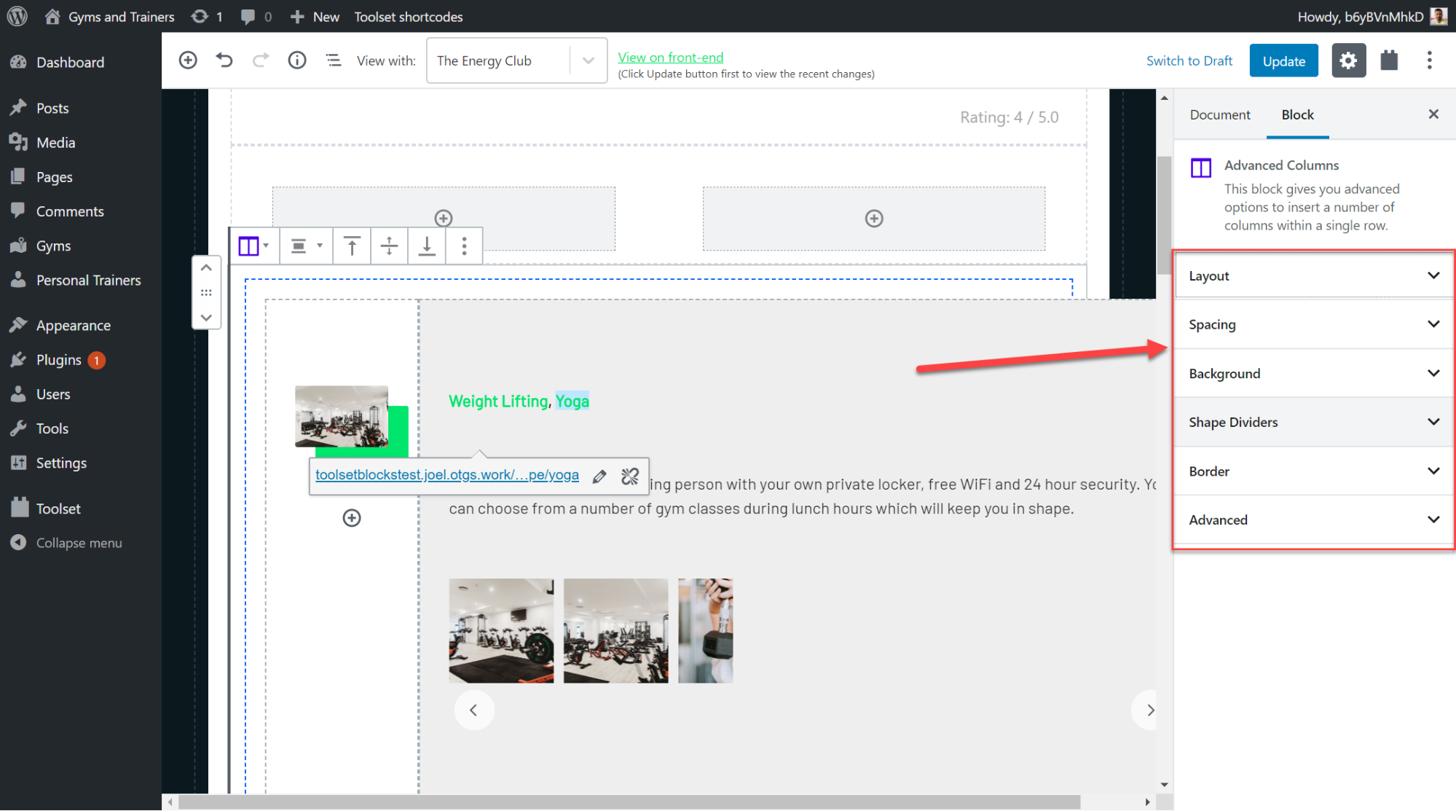Open the 'View with: The Energy Club' dropdown
The height and width of the screenshot is (811, 1456).
pyautogui.click(x=587, y=60)
